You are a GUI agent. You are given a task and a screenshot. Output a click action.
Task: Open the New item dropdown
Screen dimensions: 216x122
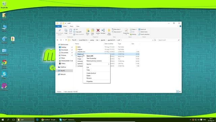pyautogui.click(x=116, y=29)
